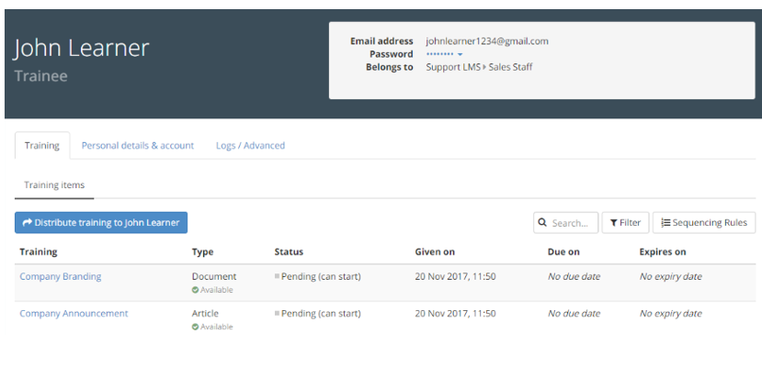Open the Logs / Advanced tab
The image size is (762, 367).
tap(250, 145)
